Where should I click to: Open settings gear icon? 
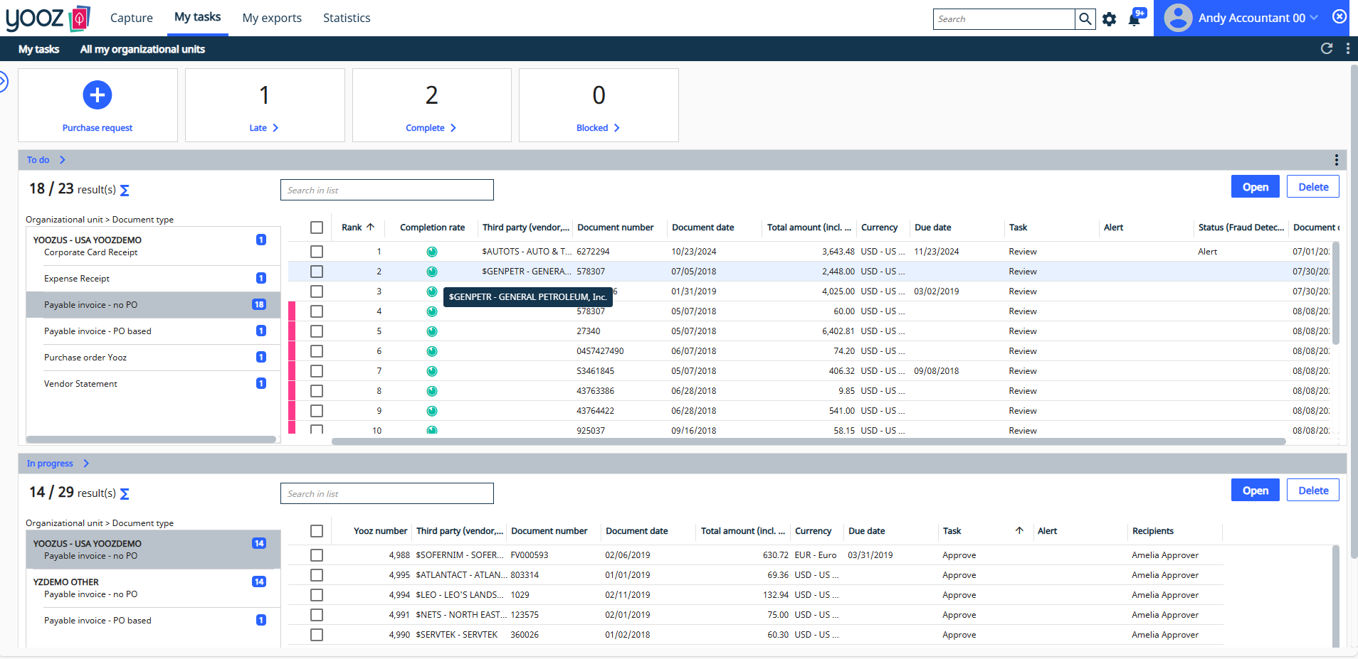pyautogui.click(x=1109, y=19)
